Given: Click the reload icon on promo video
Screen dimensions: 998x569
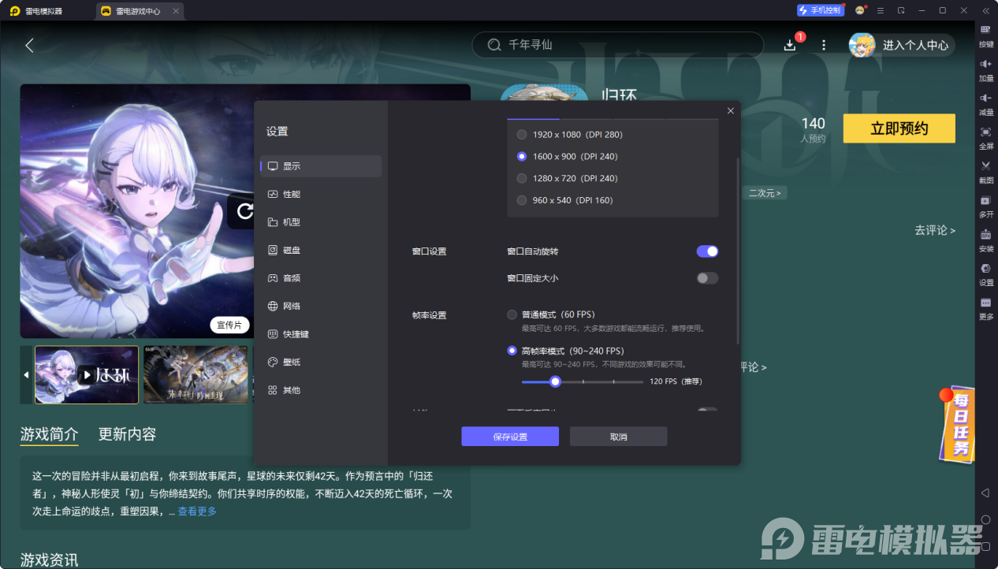Looking at the screenshot, I should coord(245,211).
